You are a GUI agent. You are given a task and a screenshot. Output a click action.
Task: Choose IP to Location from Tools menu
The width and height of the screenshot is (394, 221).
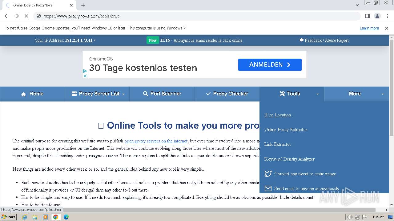(x=278, y=115)
